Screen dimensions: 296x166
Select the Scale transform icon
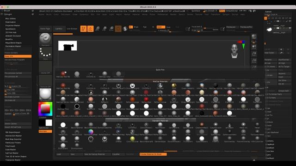pos(105,29)
